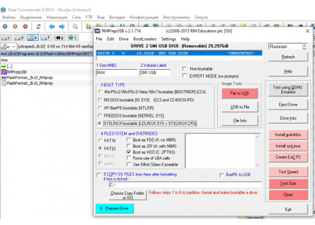The height and width of the screenshot is (225, 315).
Task: Open RMPrepUSB Drive menu
Action: click(124, 39)
